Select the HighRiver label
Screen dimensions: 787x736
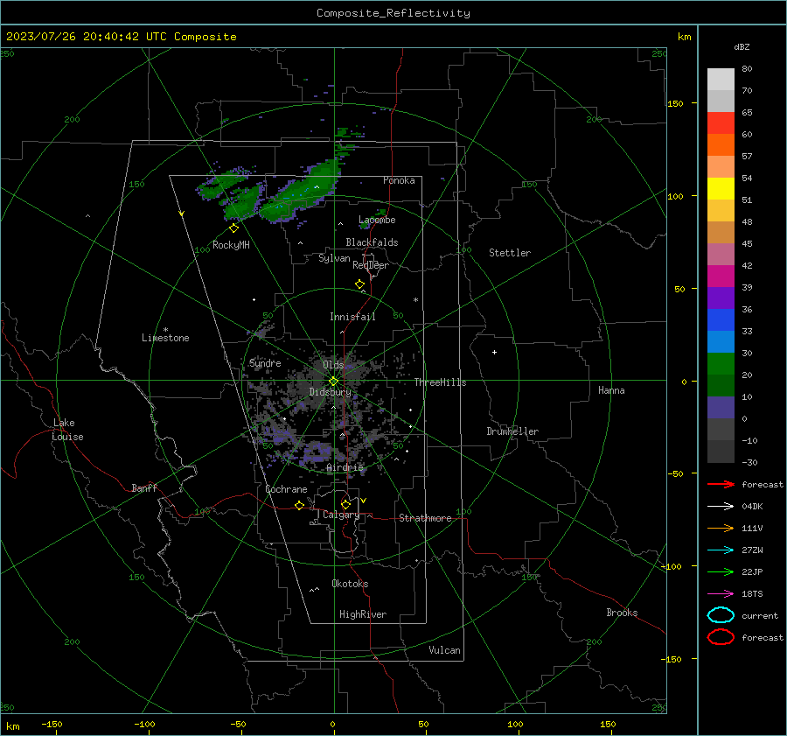363,614
